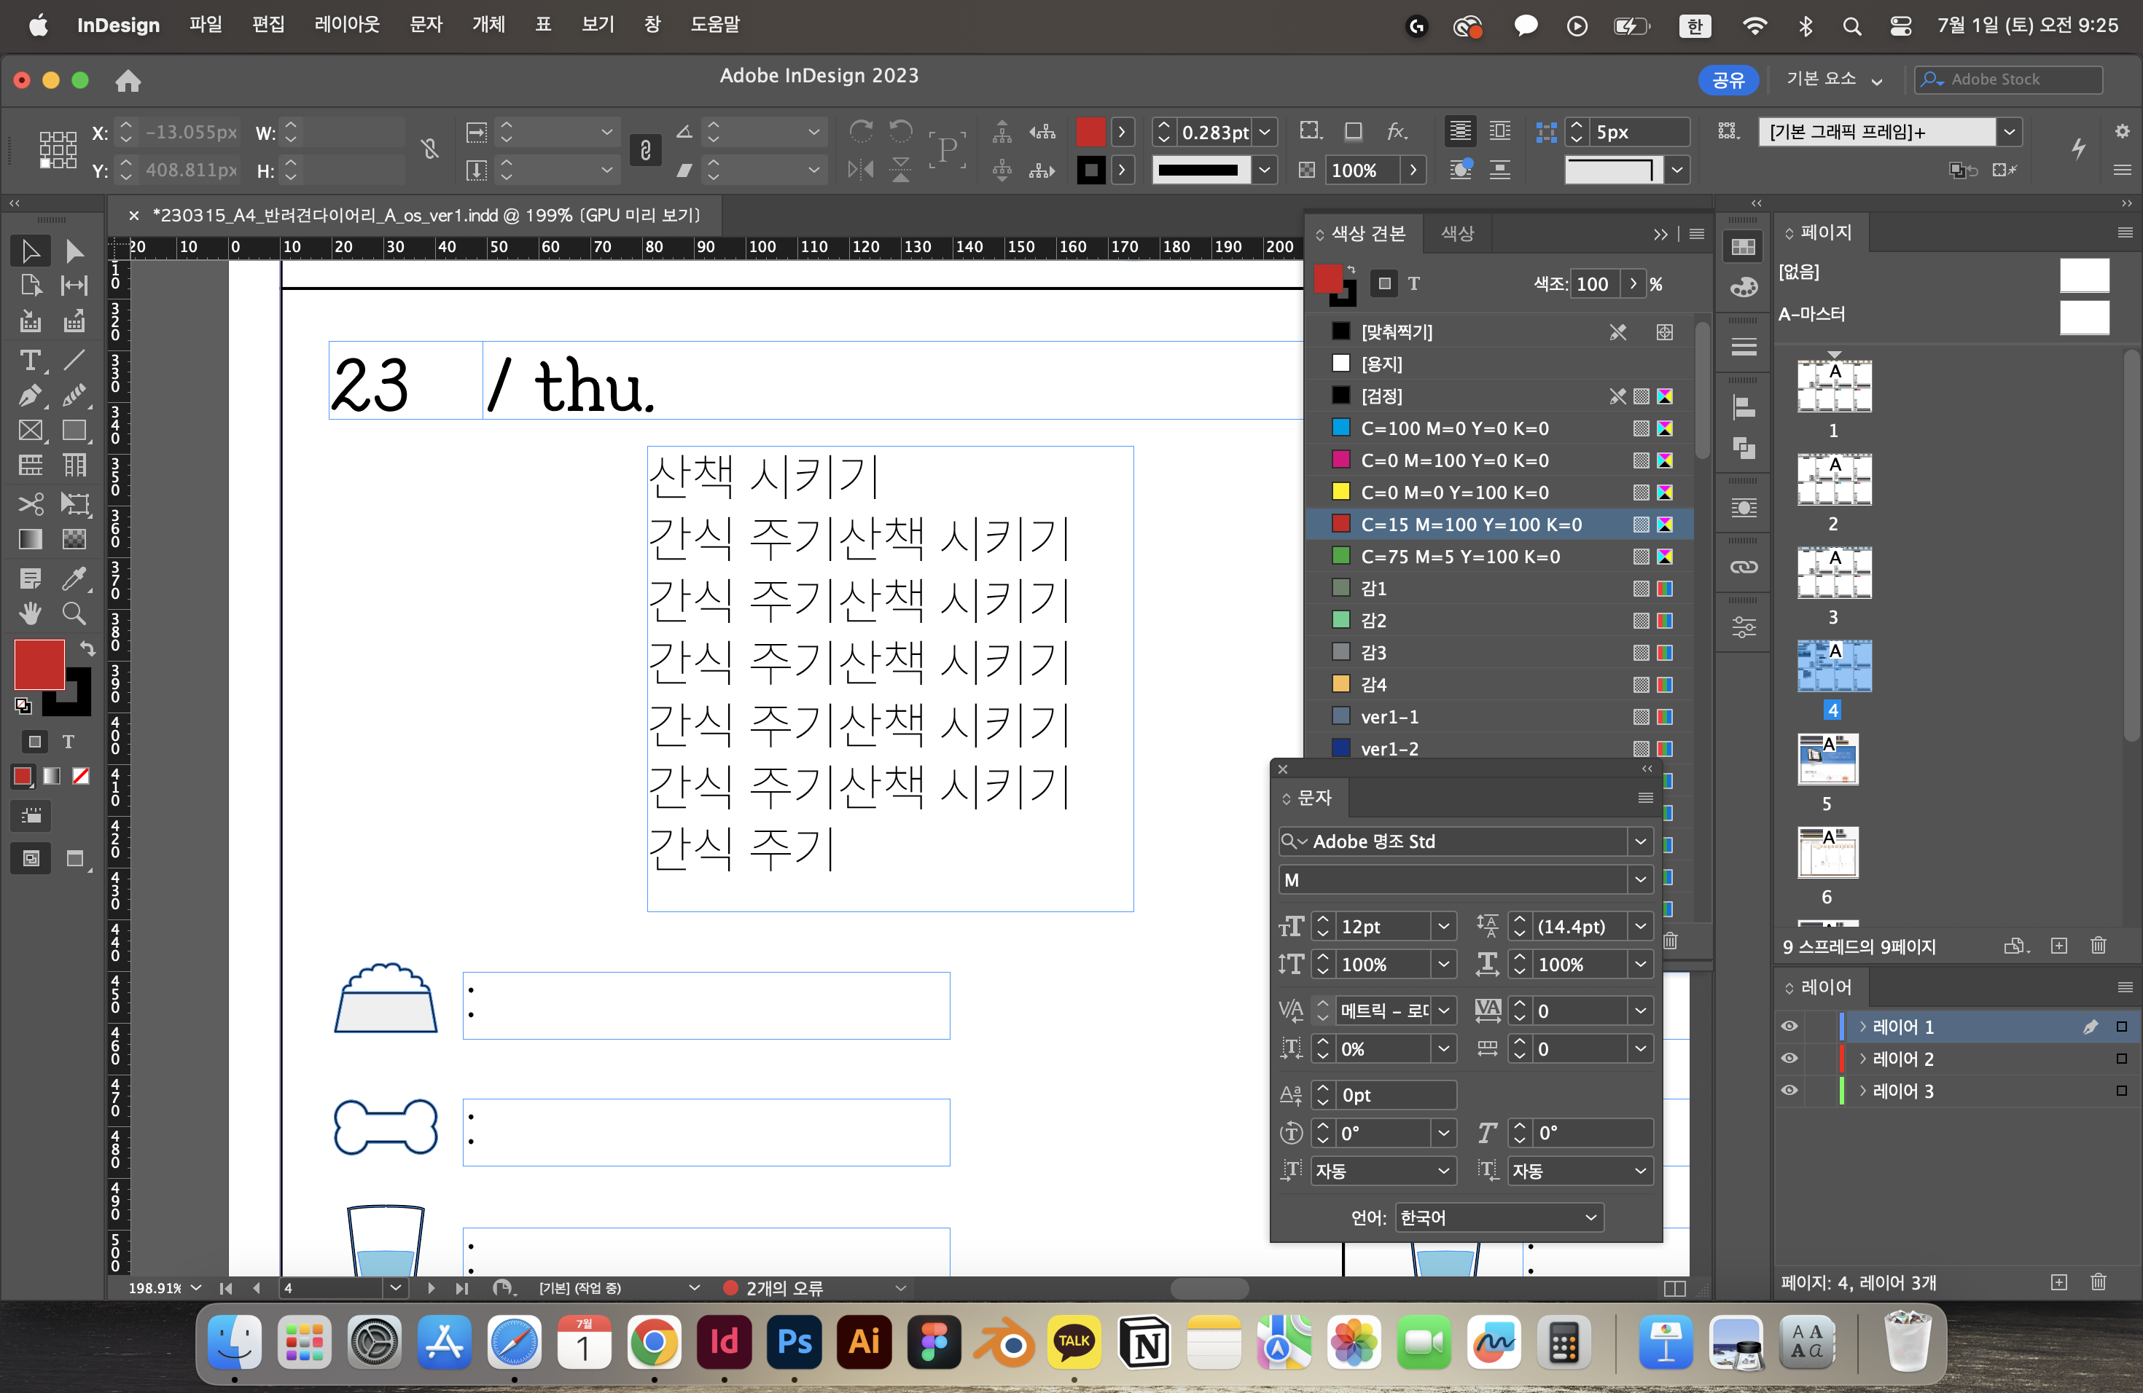This screenshot has height=1393, width=2143.
Task: Select the Scissors tool
Action: coord(30,503)
